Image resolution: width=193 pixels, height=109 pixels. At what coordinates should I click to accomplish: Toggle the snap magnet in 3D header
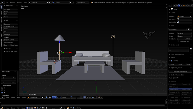pos(90,98)
